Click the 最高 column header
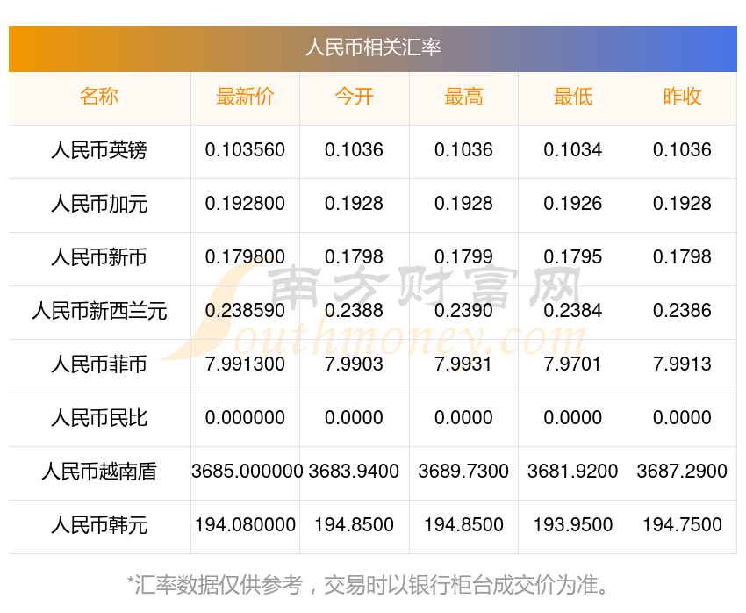The height and width of the screenshot is (613, 746). 463,97
